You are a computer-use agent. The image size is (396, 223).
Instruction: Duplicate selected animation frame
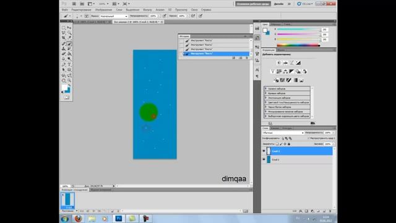(113, 211)
